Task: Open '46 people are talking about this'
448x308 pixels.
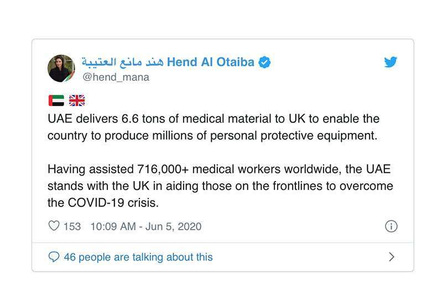Action: [x=138, y=257]
